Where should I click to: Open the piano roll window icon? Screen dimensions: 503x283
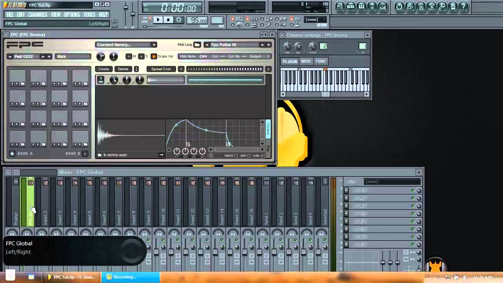coord(361,7)
